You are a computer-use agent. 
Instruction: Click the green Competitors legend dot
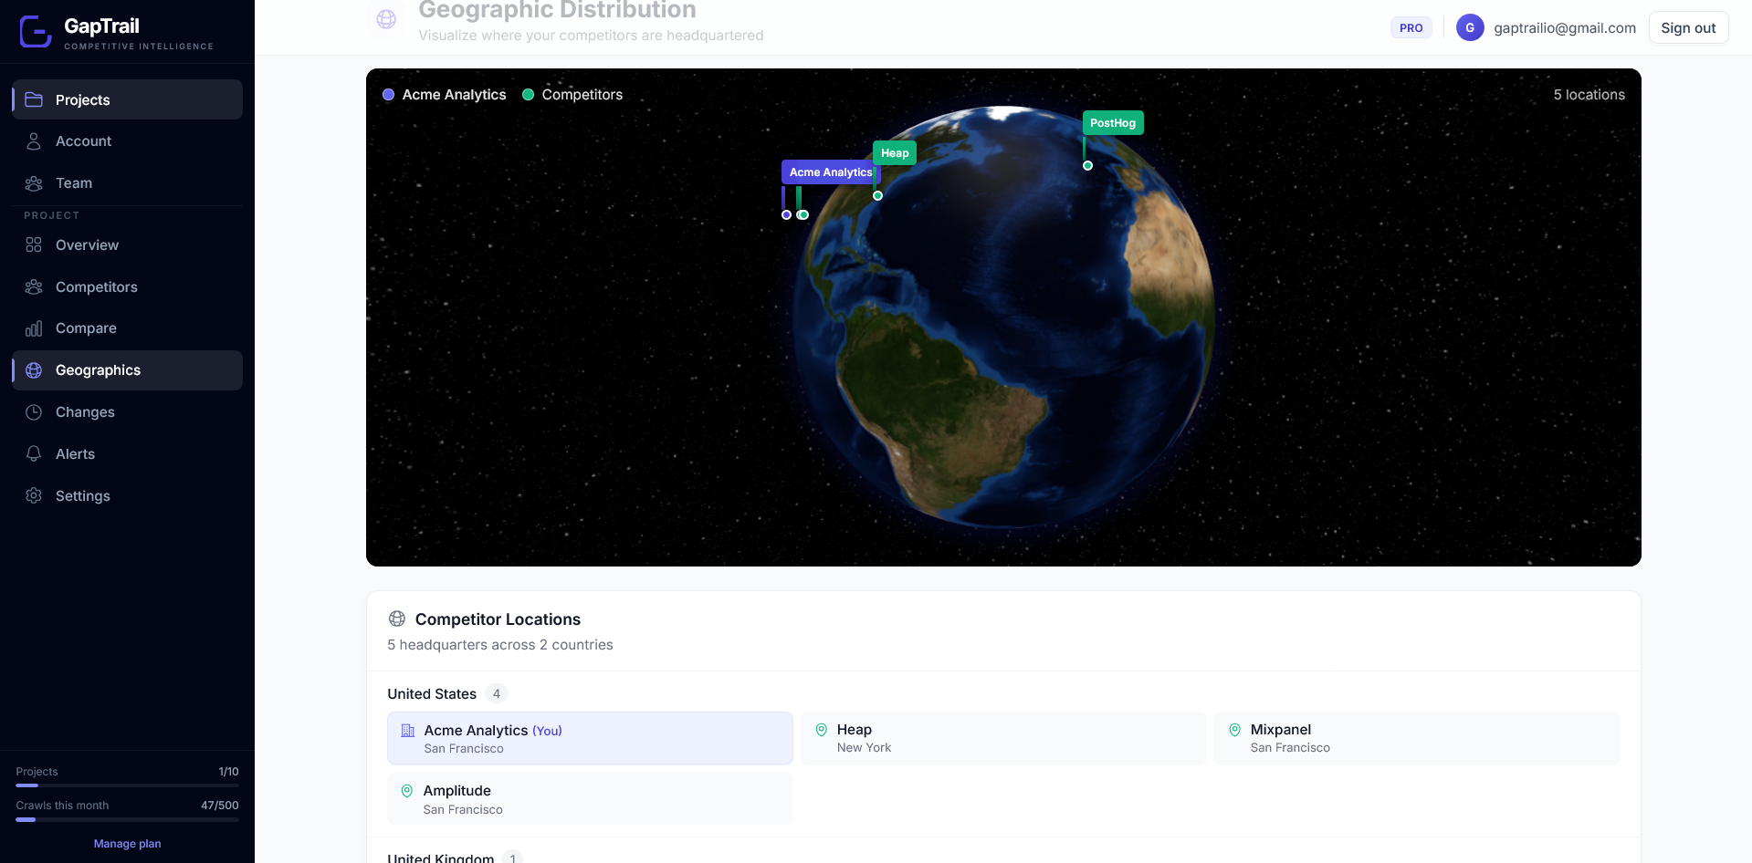(x=528, y=95)
